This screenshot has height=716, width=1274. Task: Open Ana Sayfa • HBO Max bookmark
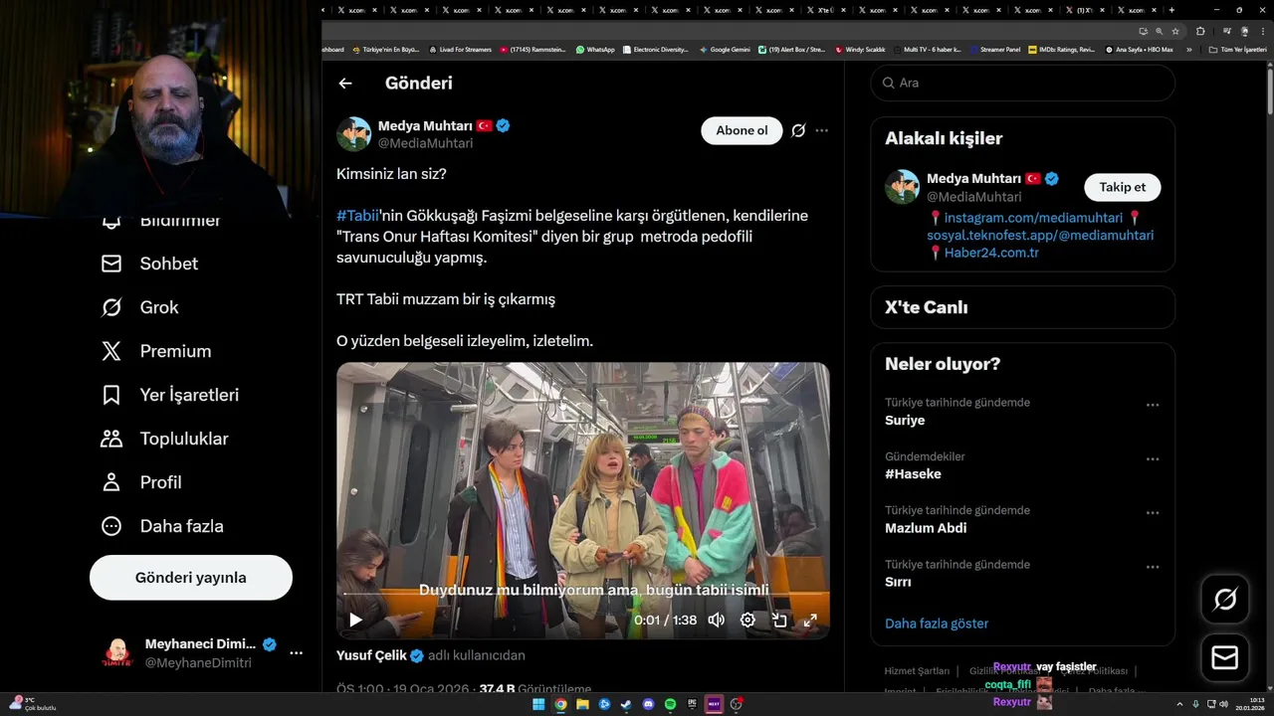point(1139,50)
